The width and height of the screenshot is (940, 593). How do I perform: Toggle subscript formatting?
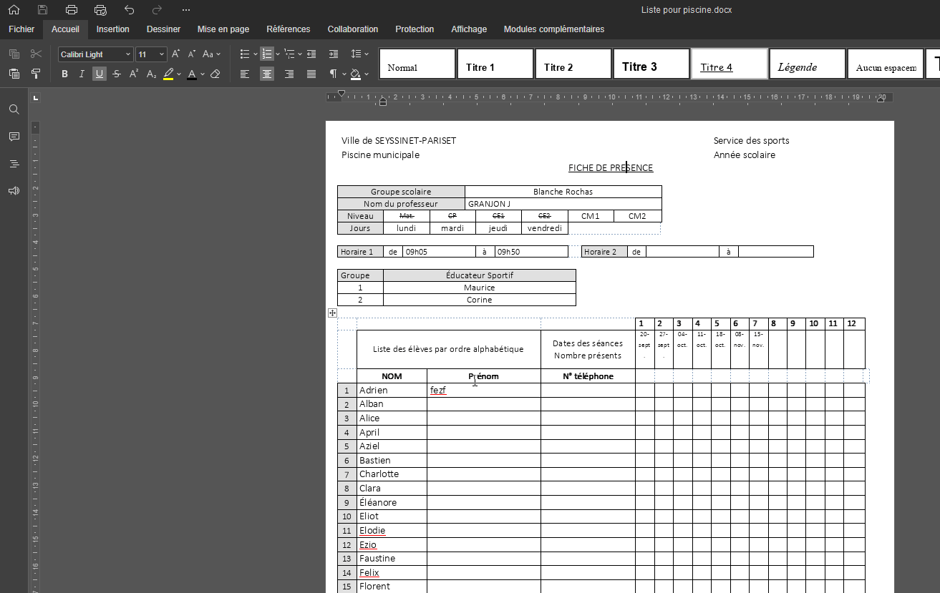(151, 74)
